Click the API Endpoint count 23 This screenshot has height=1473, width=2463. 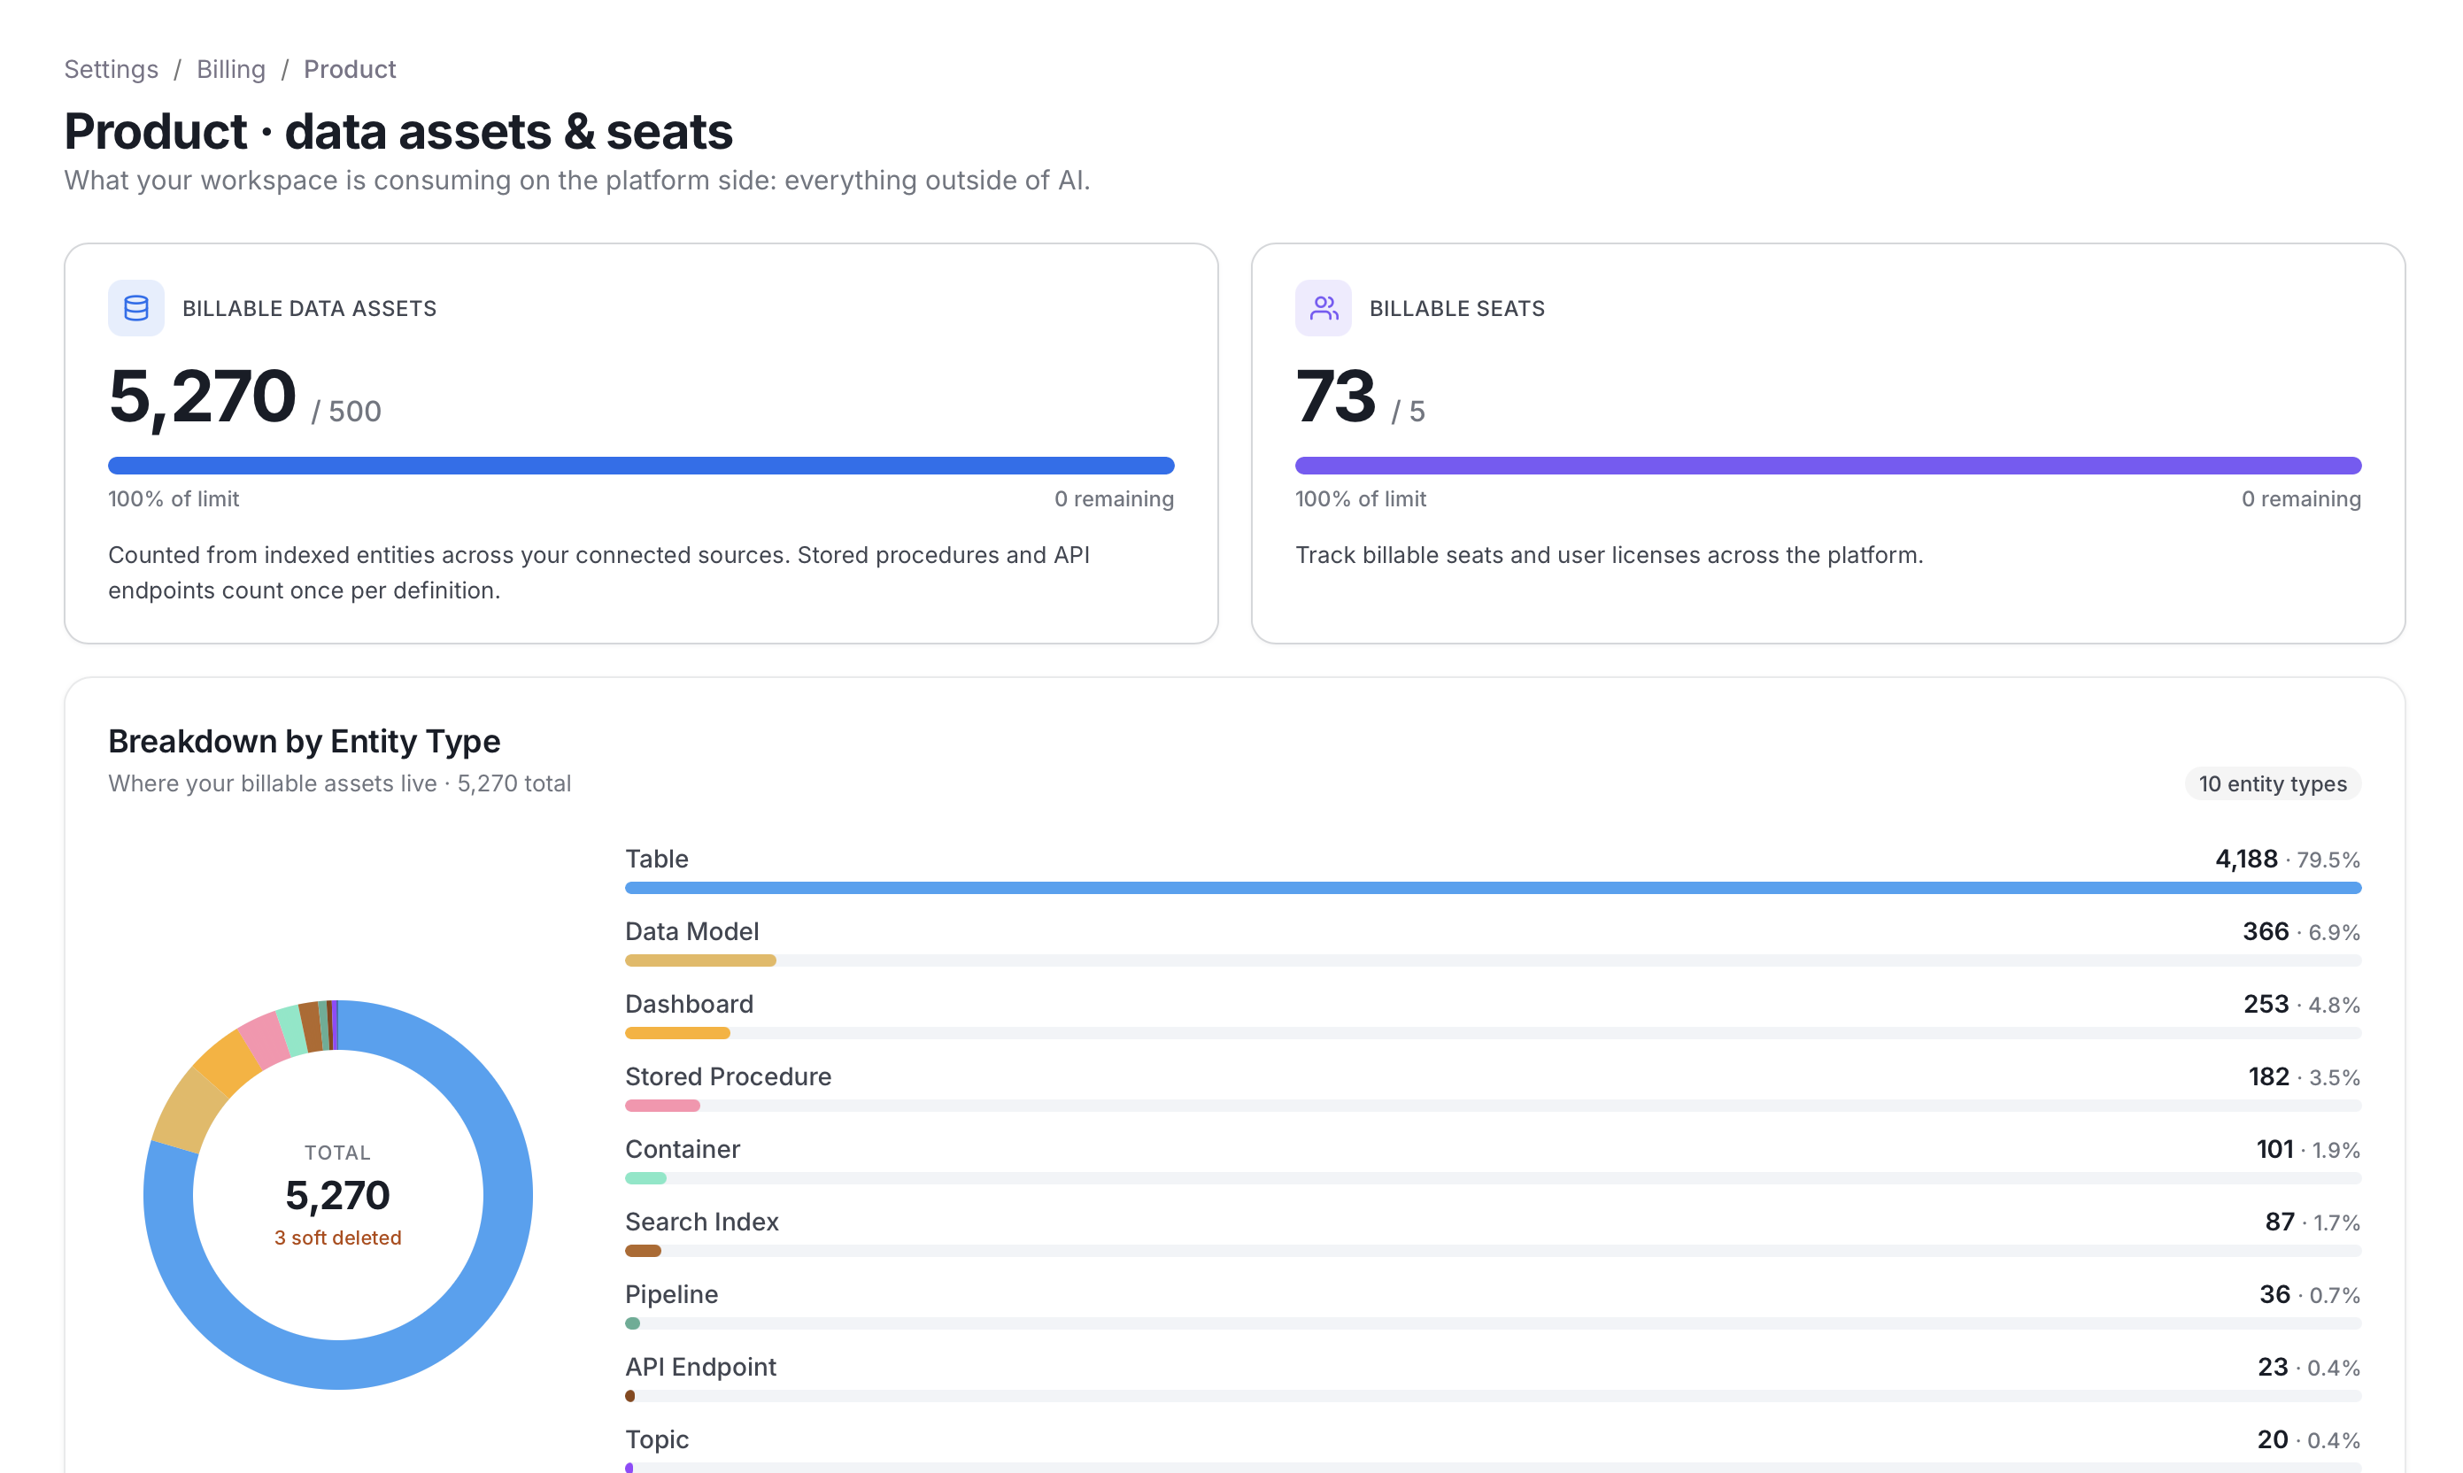[x=2273, y=1366]
